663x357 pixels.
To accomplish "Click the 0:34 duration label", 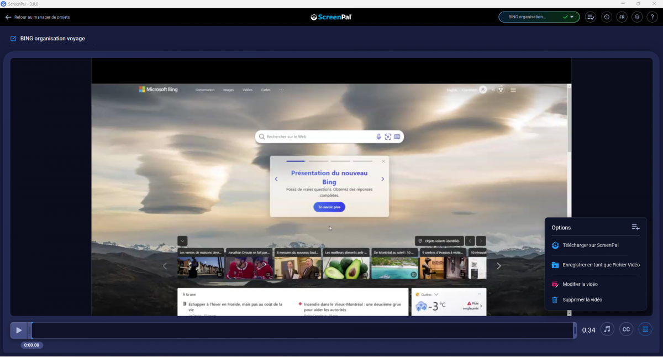I will [x=589, y=330].
